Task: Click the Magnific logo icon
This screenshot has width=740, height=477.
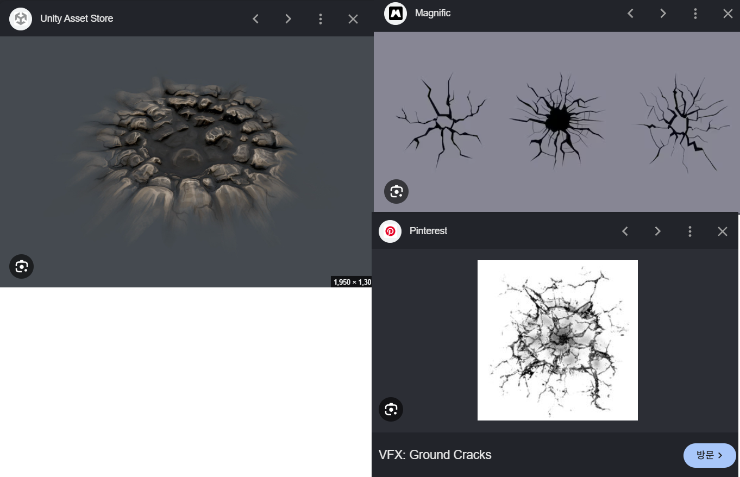Action: click(396, 14)
